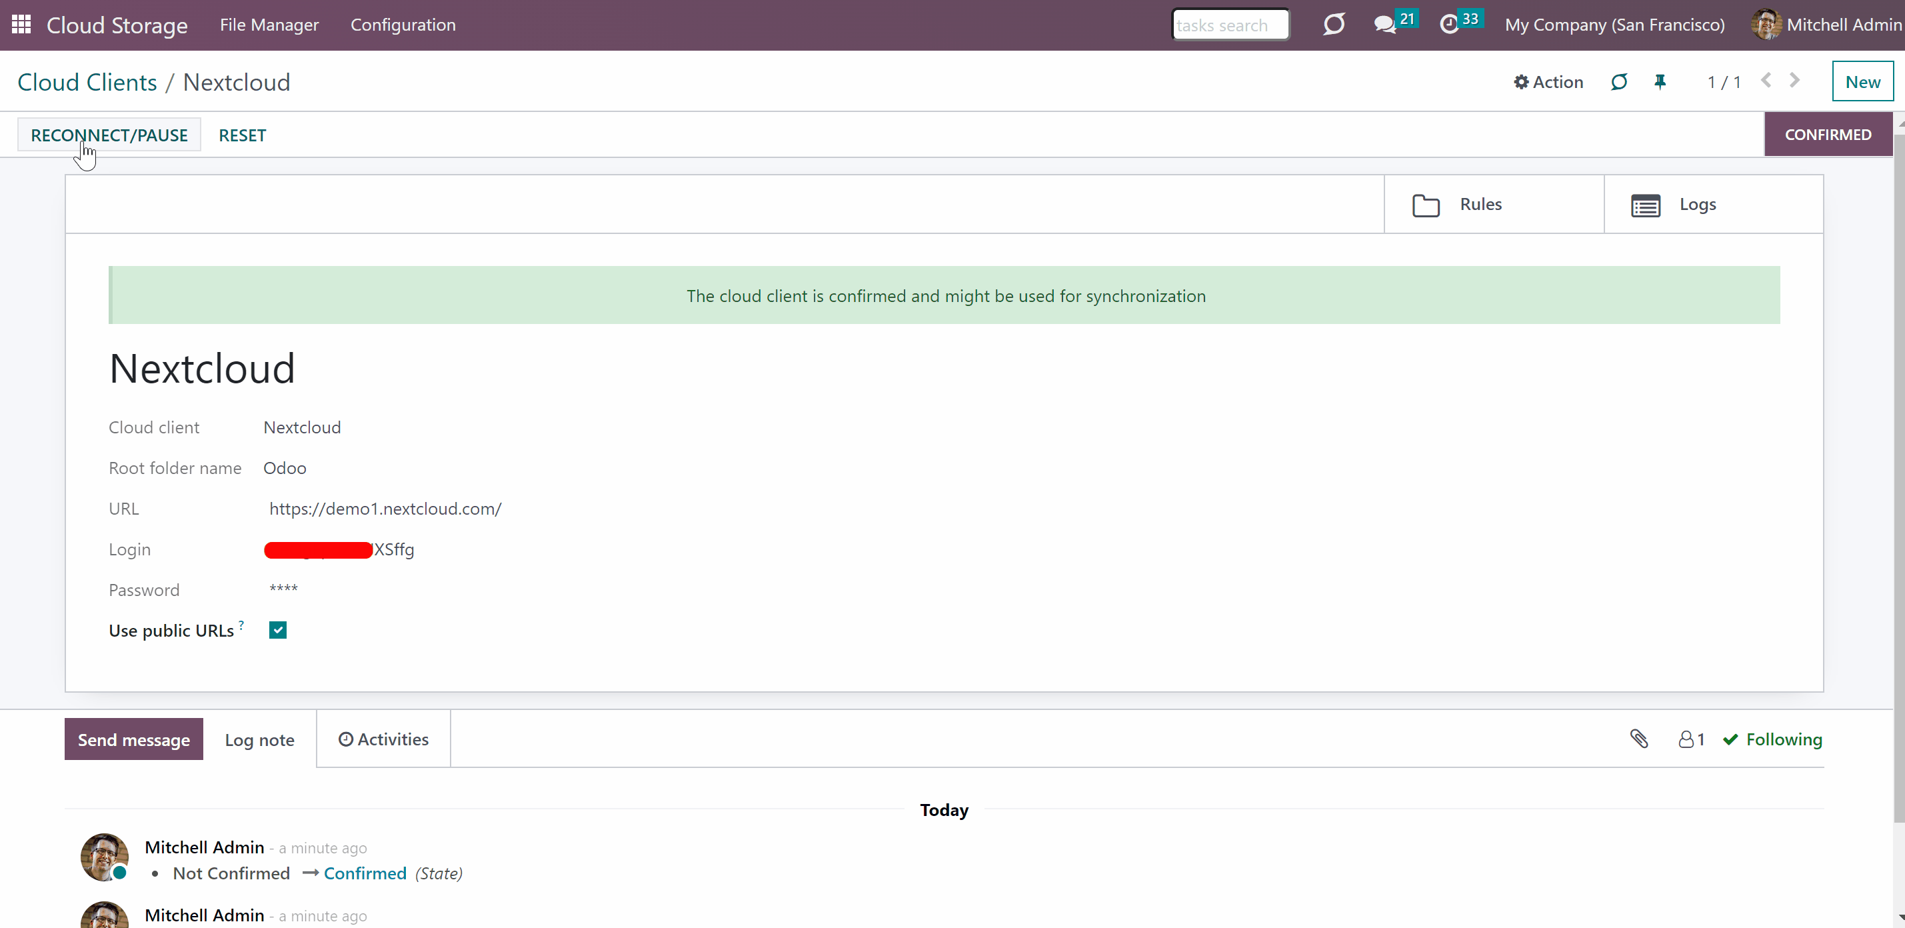Screen dimensions: 1905x928
Task: Click the pin icon in header
Action: click(1660, 81)
